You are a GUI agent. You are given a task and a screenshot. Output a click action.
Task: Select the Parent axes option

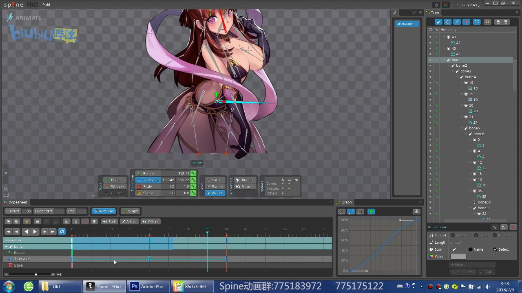click(x=215, y=186)
